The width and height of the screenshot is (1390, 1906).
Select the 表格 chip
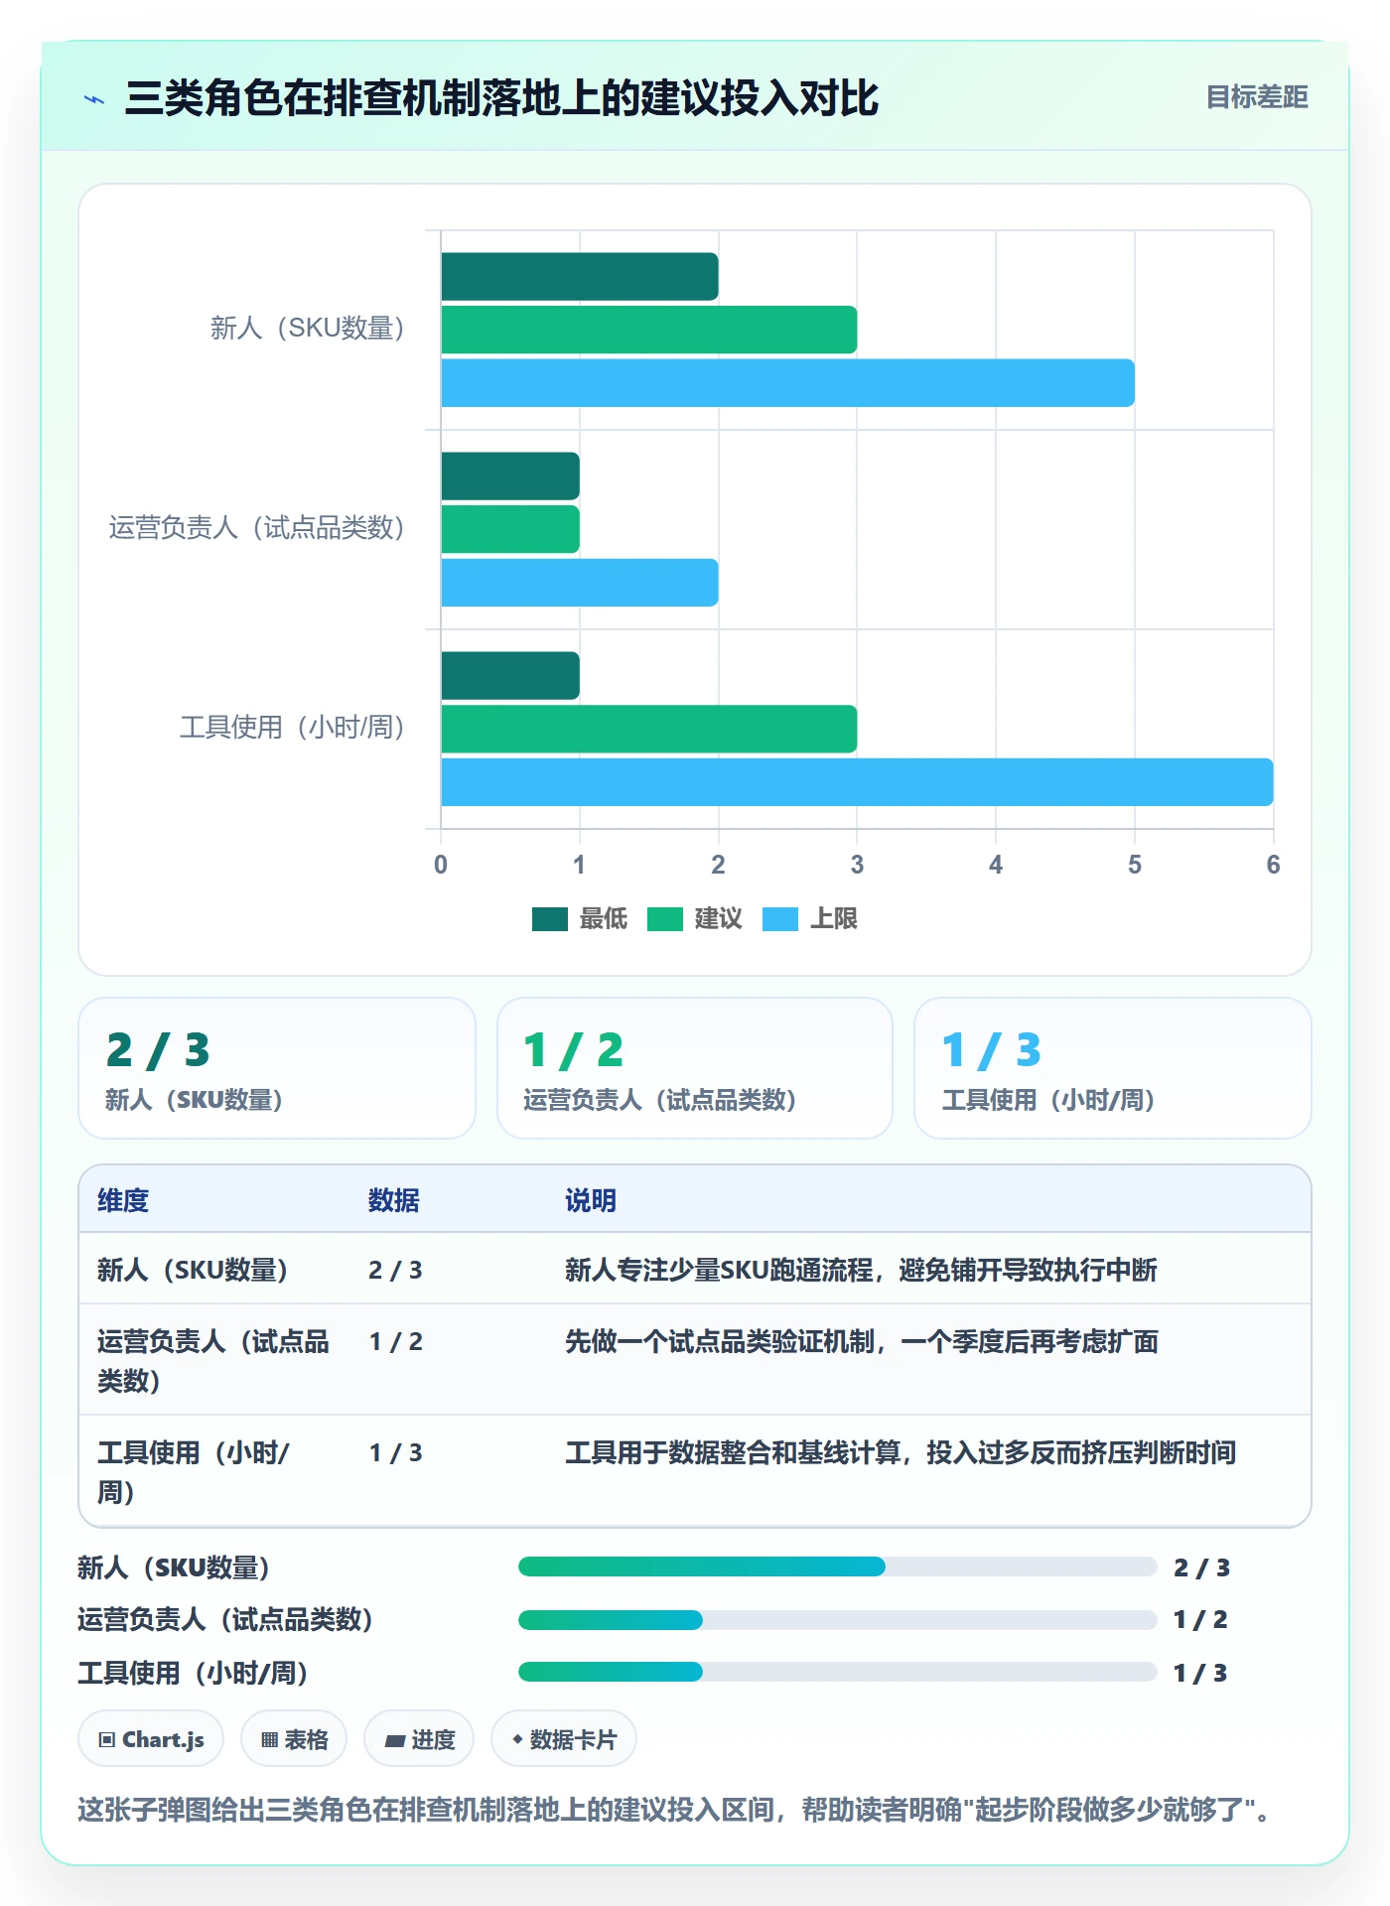point(294,1738)
